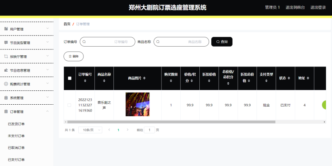
Task: Sort by 价格/积分 column arrows
Action: 192,81
